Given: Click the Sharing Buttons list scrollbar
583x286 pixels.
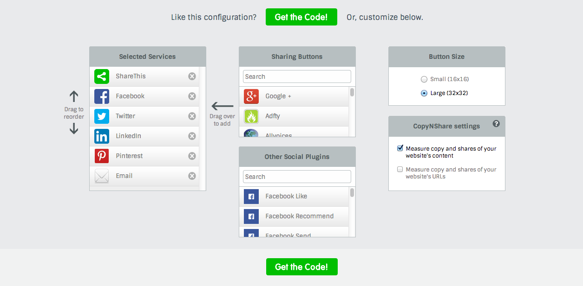Looking at the screenshot, I should [x=352, y=111].
